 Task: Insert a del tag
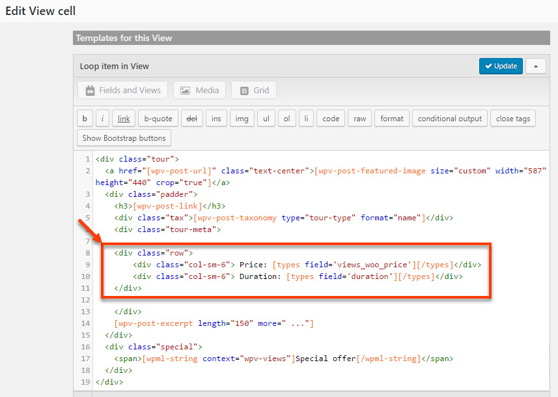tap(192, 118)
